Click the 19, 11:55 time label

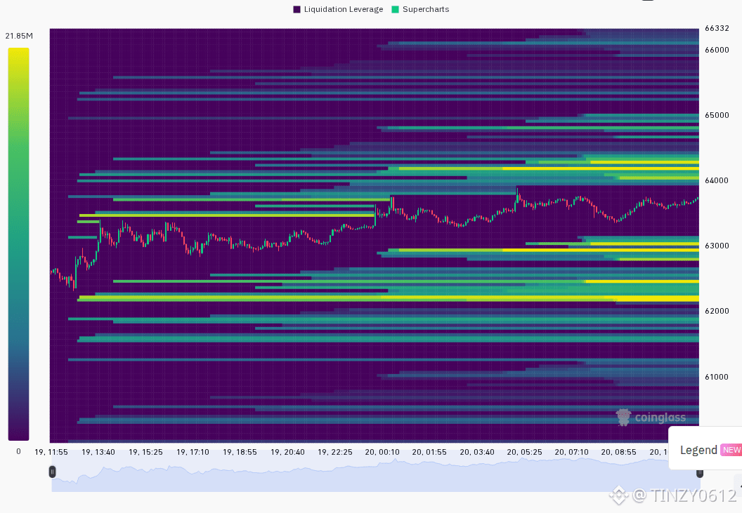51,452
